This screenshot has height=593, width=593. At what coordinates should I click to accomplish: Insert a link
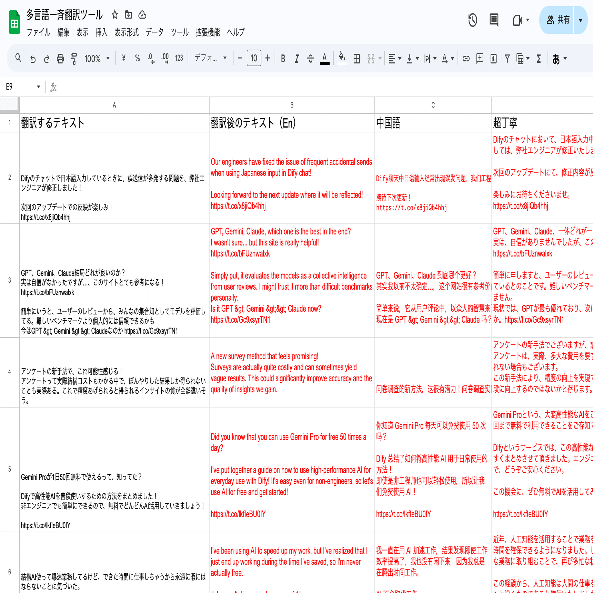point(466,58)
